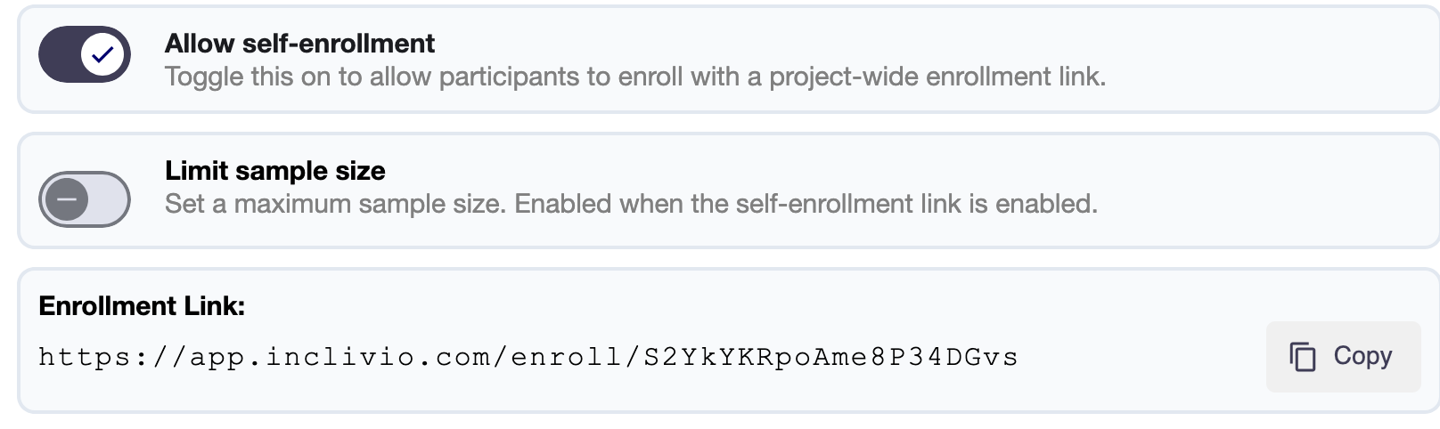Click the enrollment code S2YkYKRpoAme8P34DGvs
Viewport: 1440px width, 429px height.
point(830,358)
